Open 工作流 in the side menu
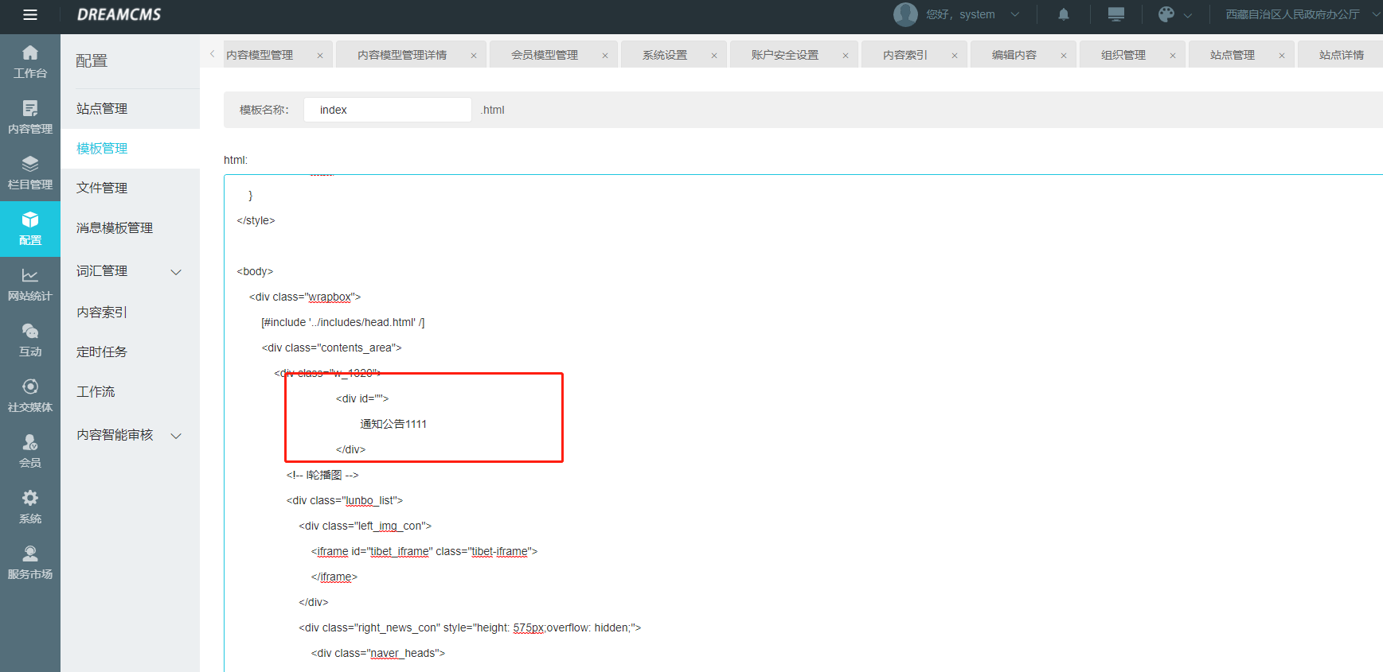This screenshot has width=1383, height=672. [130, 392]
